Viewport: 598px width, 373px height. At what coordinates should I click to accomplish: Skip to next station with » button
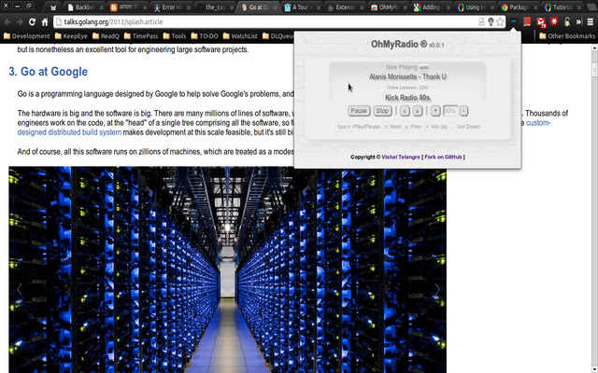pos(418,111)
